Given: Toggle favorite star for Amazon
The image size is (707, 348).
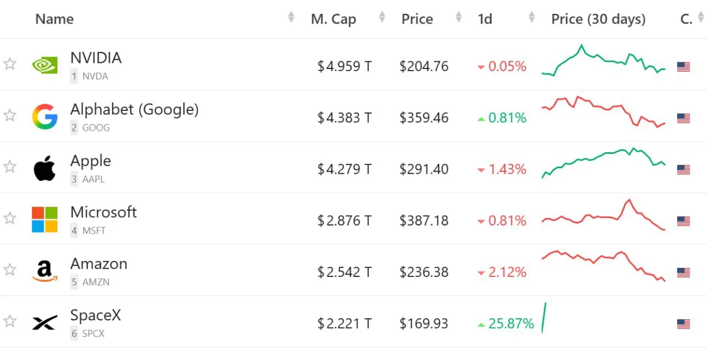Looking at the screenshot, I should pyautogui.click(x=9, y=270).
